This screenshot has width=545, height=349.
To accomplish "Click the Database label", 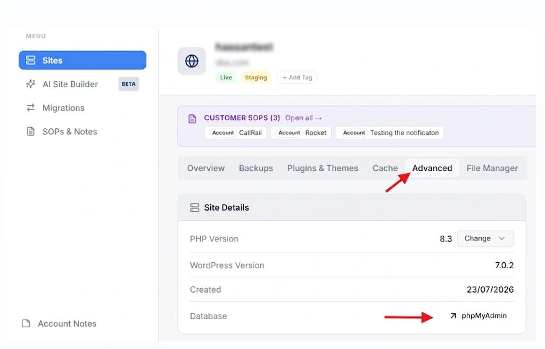I will pos(208,316).
